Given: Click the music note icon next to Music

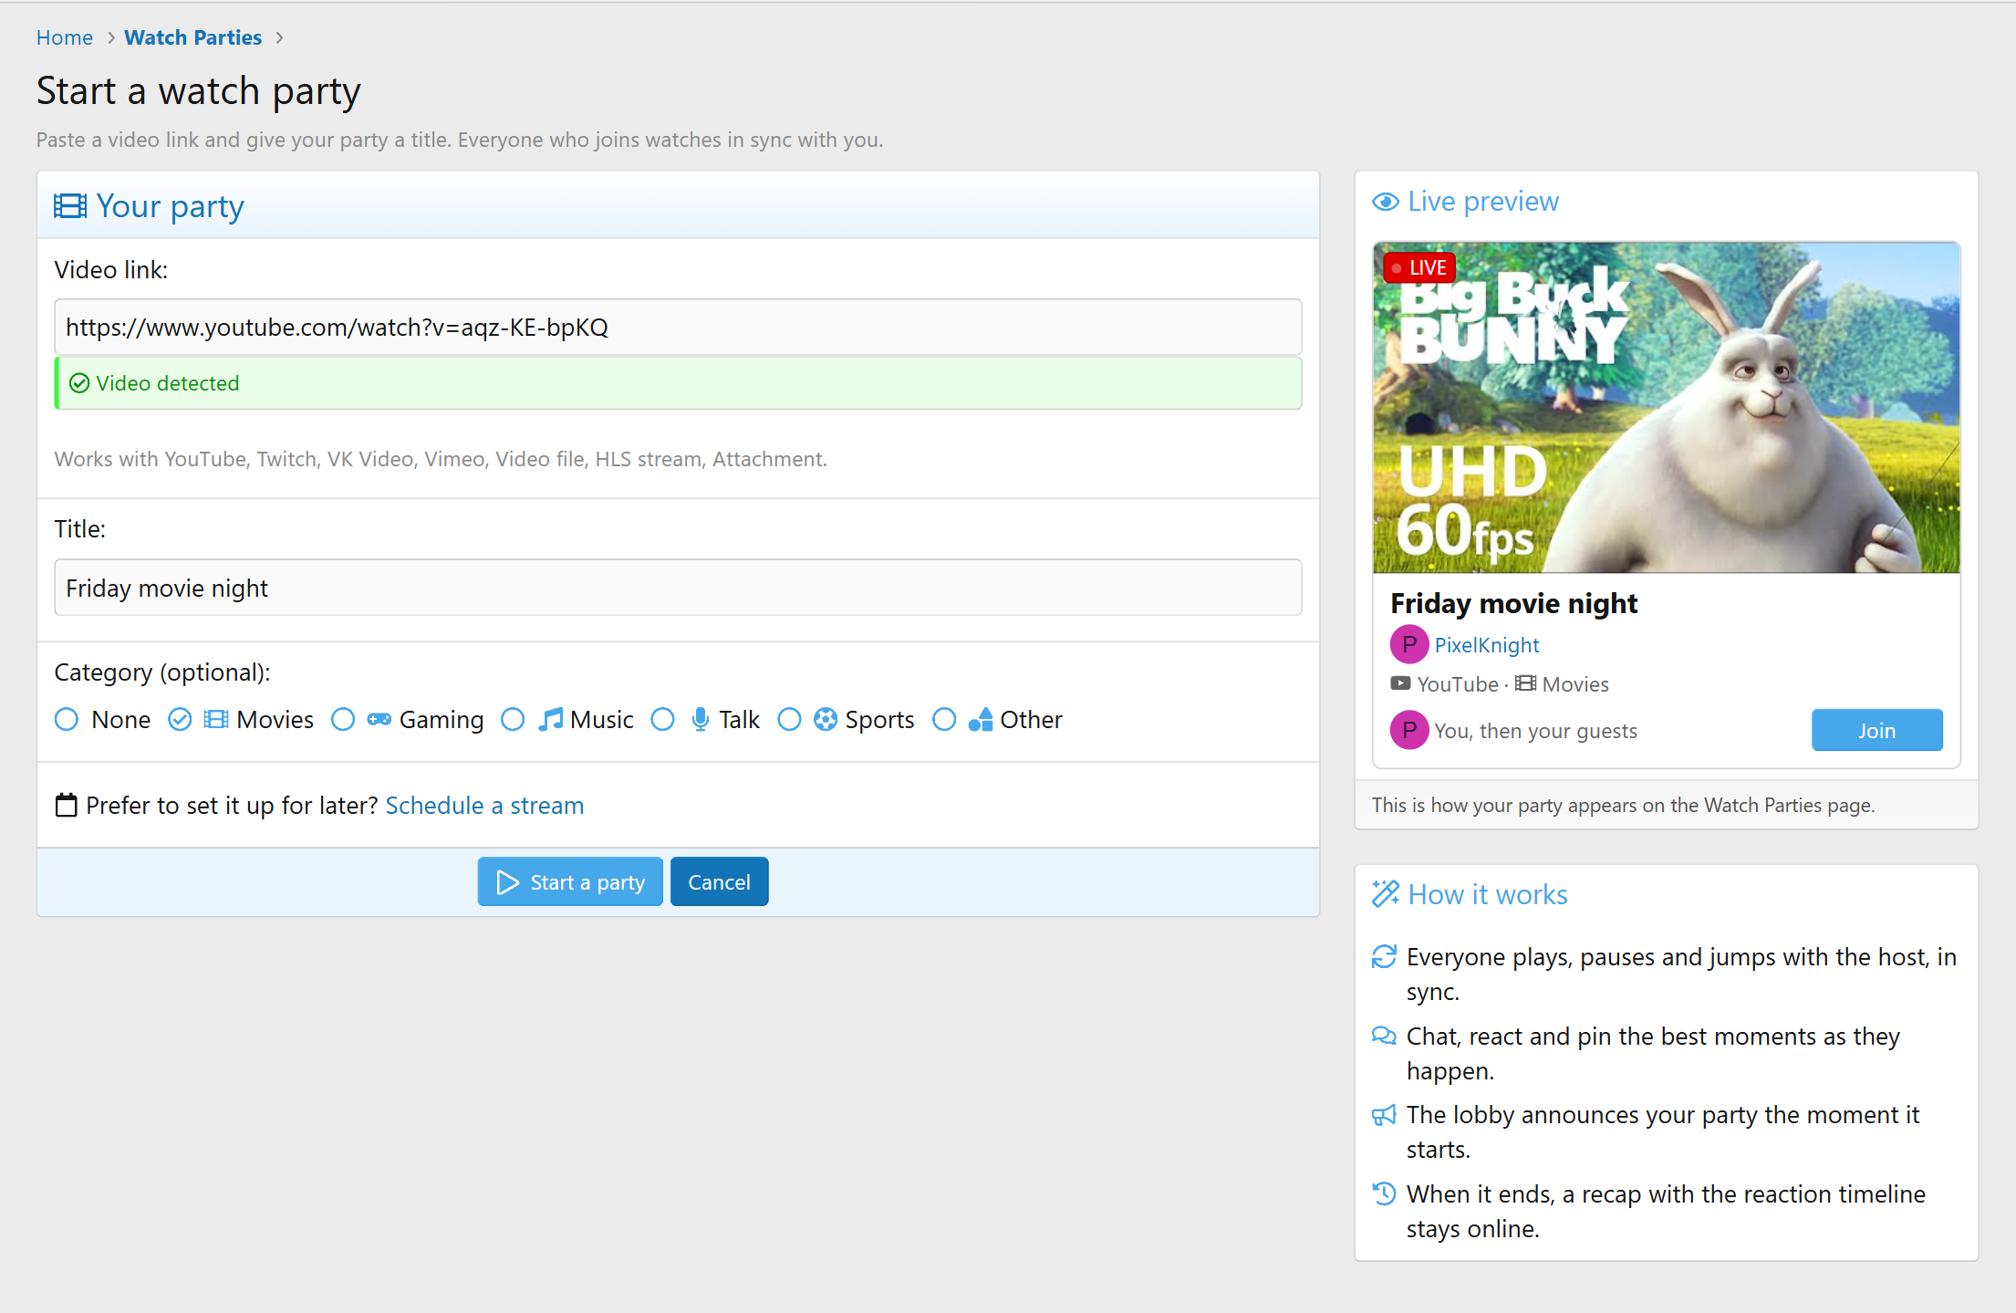Looking at the screenshot, I should tap(550, 719).
